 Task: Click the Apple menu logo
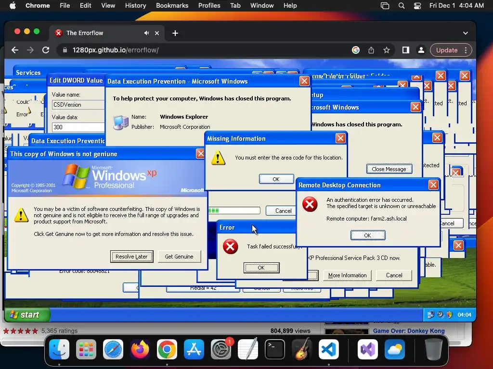(x=13, y=6)
